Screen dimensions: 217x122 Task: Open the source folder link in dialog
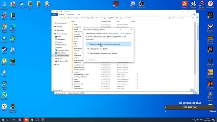click(x=115, y=34)
